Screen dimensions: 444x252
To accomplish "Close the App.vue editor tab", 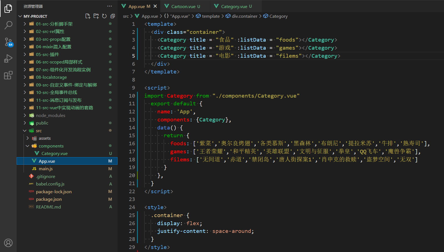I will point(155,6).
